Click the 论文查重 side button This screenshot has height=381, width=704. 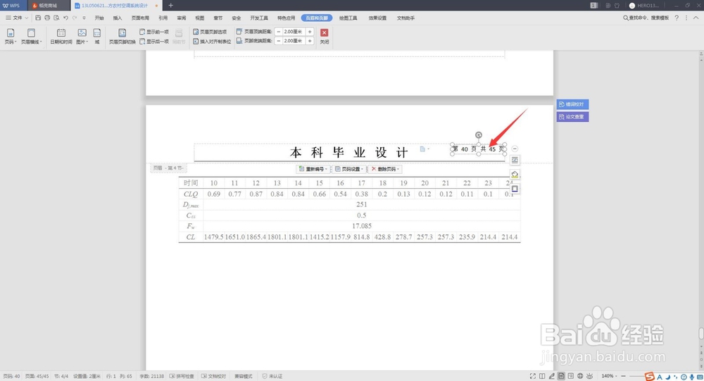pos(572,117)
